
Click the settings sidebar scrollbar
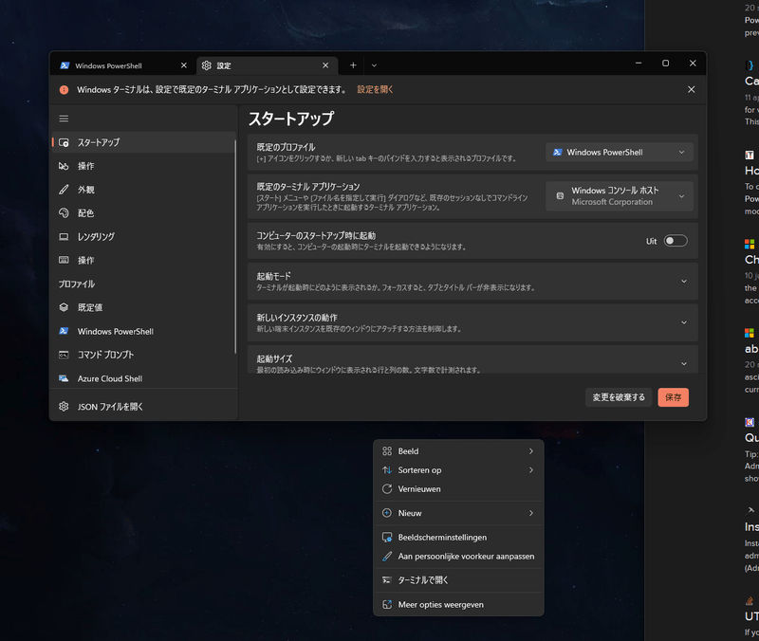[235, 247]
